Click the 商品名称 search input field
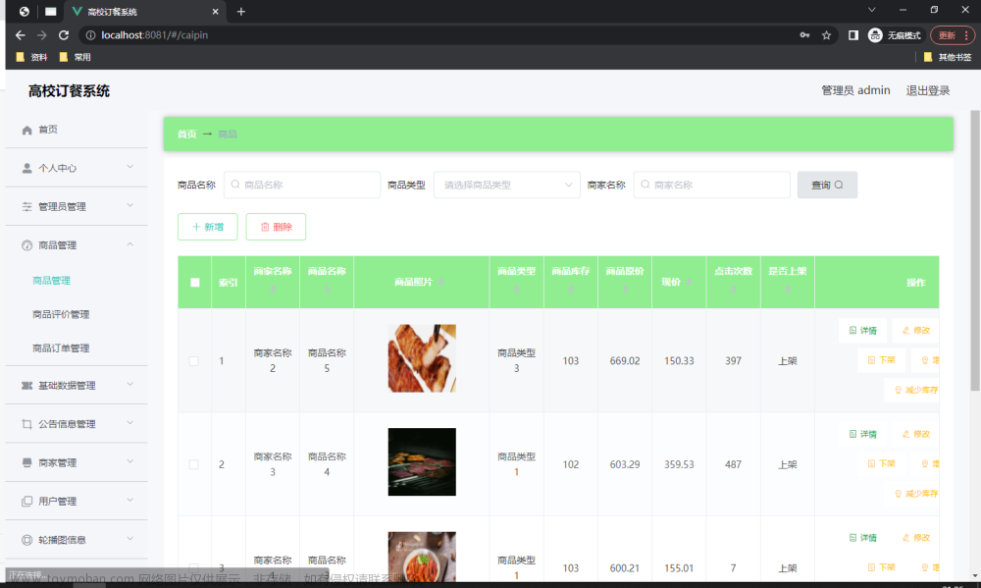The width and height of the screenshot is (981, 588). [x=302, y=185]
